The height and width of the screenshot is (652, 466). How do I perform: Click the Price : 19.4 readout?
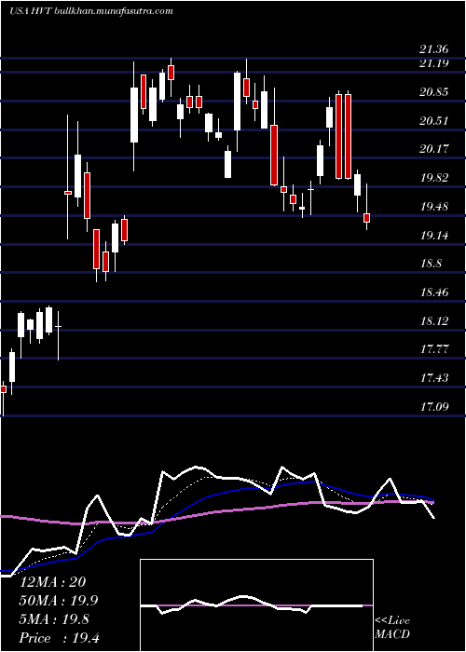[x=60, y=638]
